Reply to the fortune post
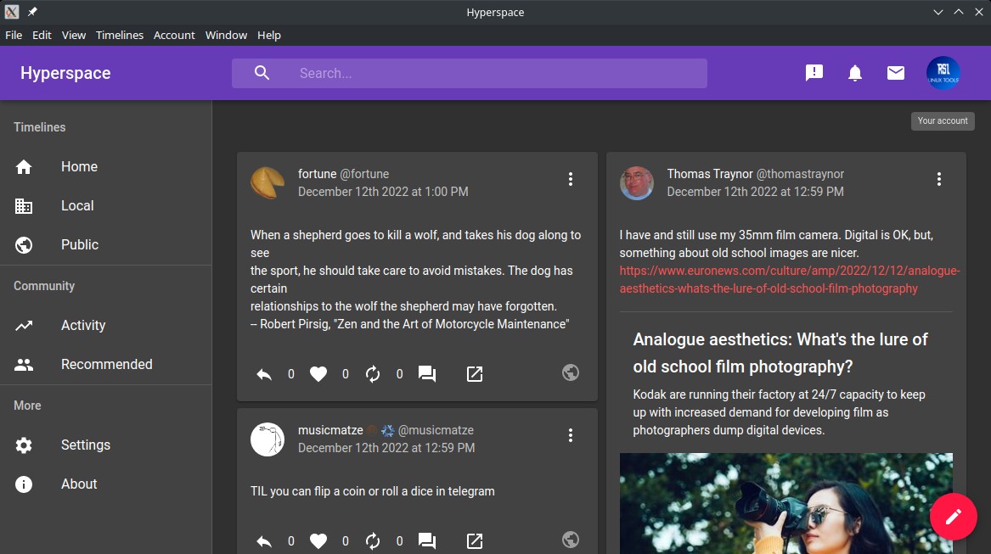Image resolution: width=991 pixels, height=554 pixels. 264,374
